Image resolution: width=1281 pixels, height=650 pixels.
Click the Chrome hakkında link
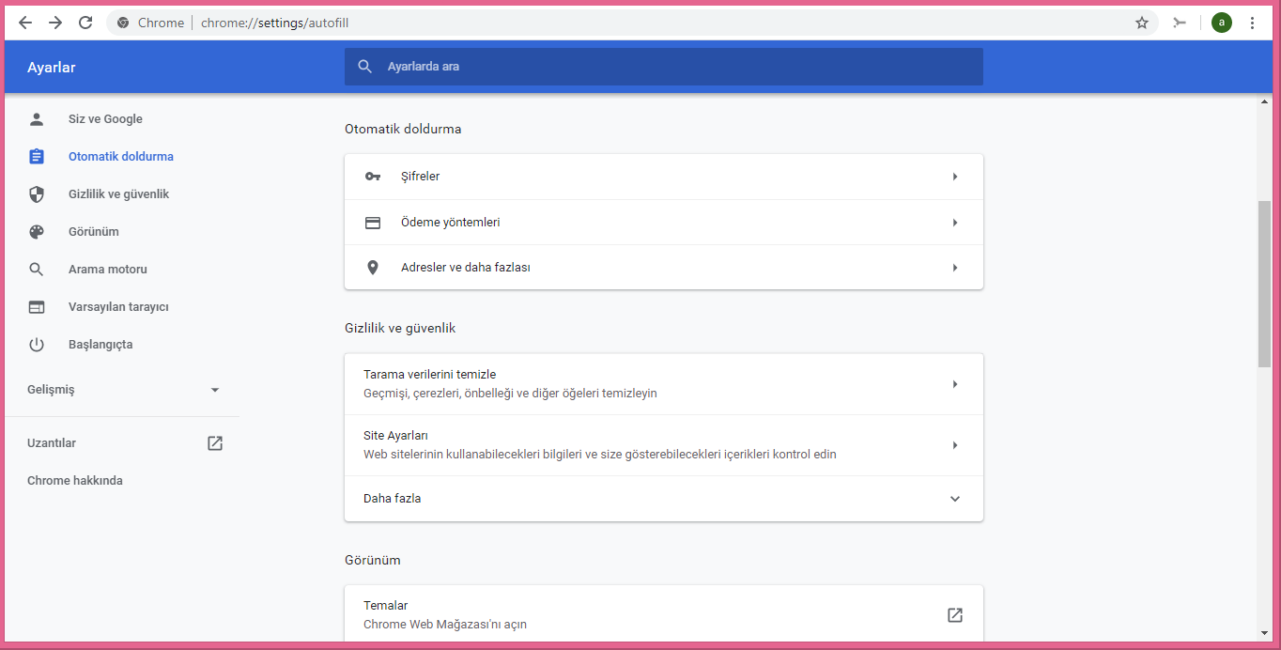pos(75,480)
